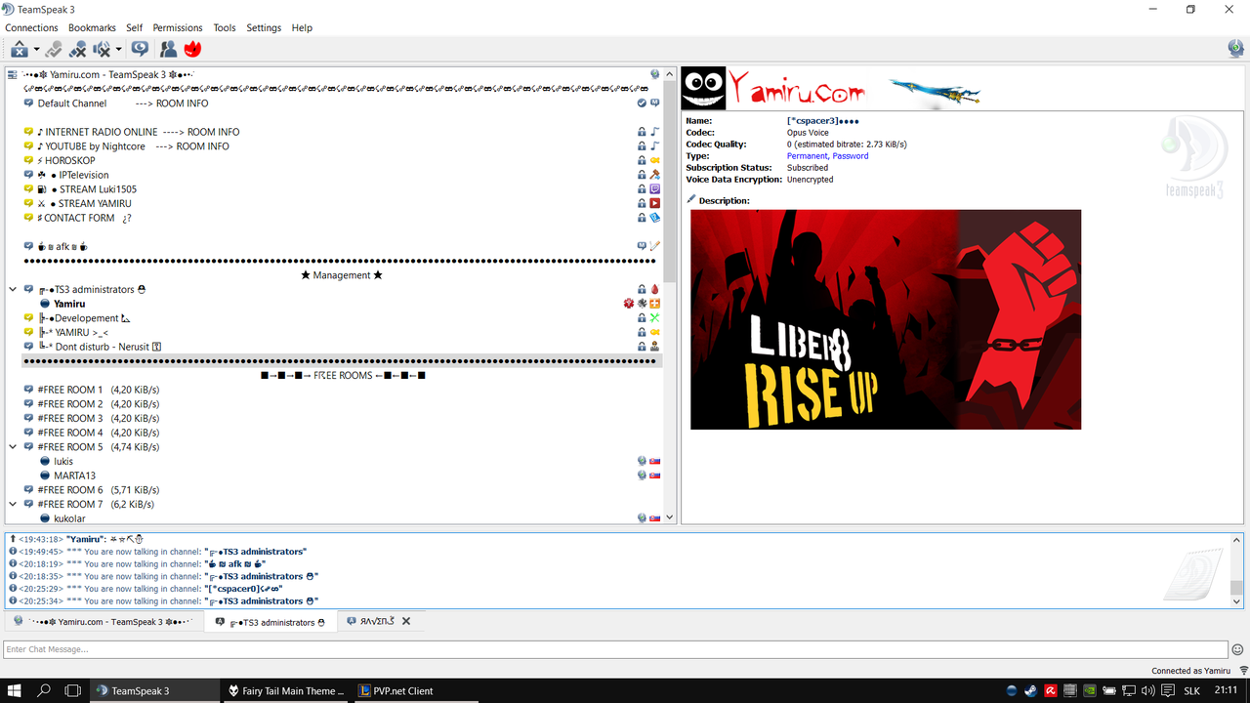Open the Windows Start menu
This screenshot has height=703, width=1250.
coord(16,690)
